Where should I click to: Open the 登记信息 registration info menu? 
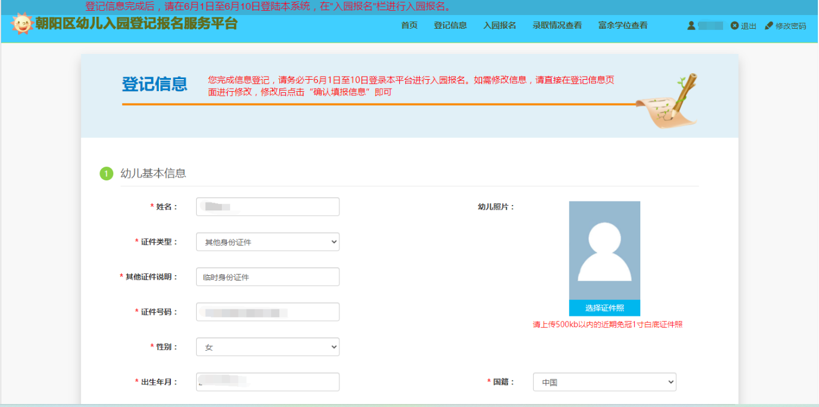[x=450, y=25]
